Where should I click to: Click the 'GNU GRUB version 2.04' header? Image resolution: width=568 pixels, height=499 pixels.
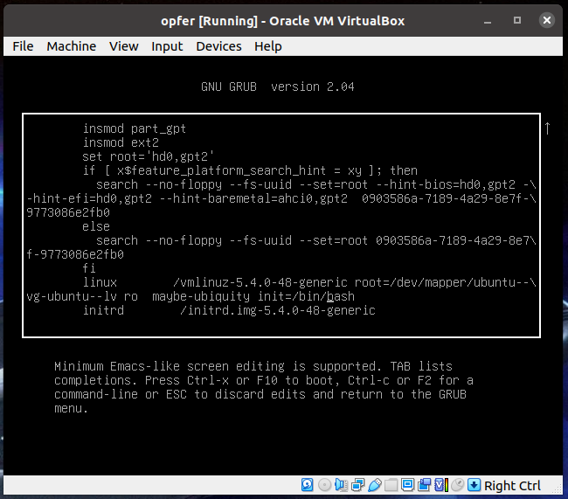[x=278, y=87]
